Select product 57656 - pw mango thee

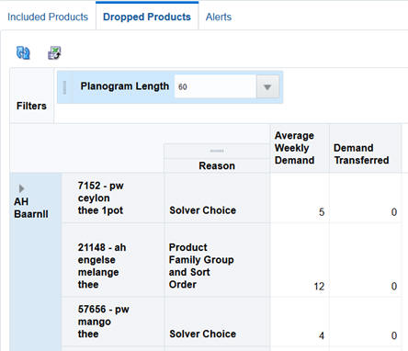coord(103,322)
